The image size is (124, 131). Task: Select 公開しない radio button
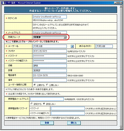tap(47, 85)
